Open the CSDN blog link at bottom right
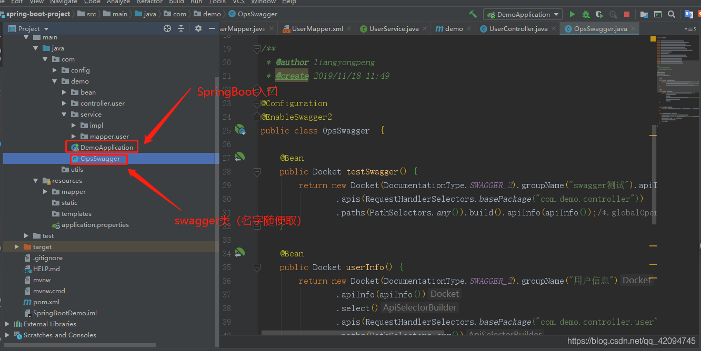The image size is (701, 351). (631, 340)
